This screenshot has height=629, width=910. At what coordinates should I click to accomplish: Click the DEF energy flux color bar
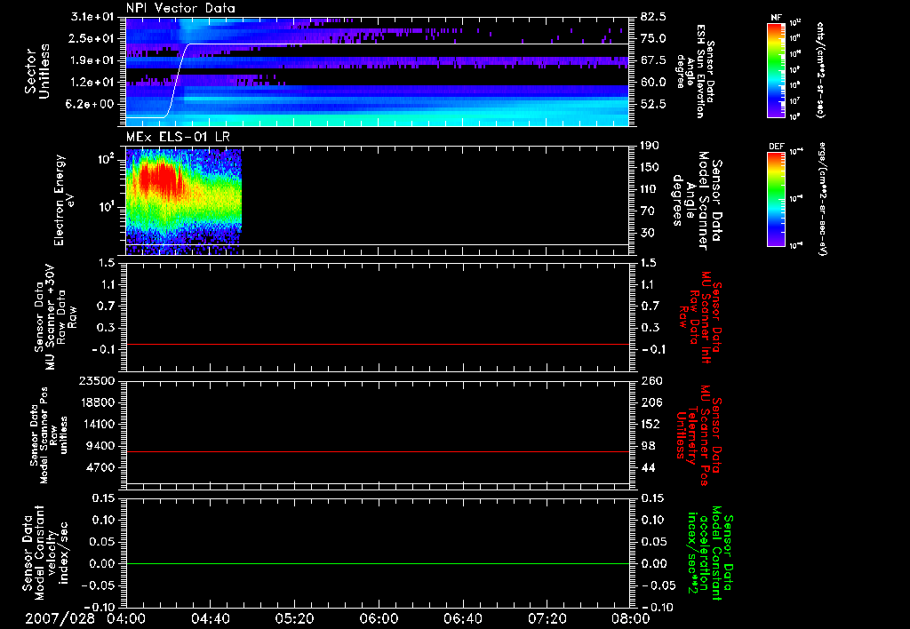pyautogui.click(x=777, y=199)
